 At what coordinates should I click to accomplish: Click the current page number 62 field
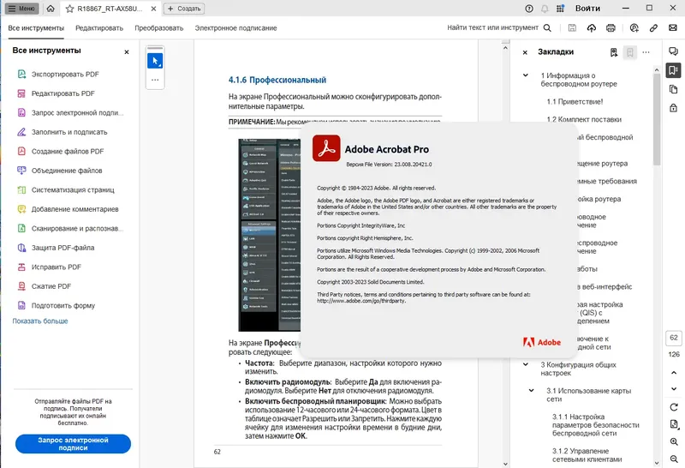(x=674, y=338)
